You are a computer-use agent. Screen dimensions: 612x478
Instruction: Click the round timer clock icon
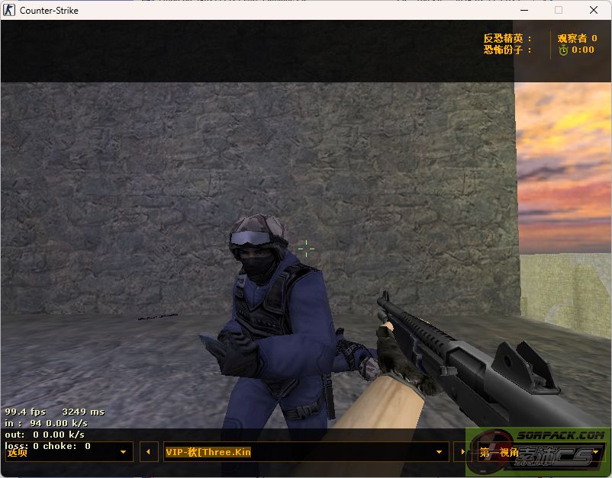tap(563, 50)
